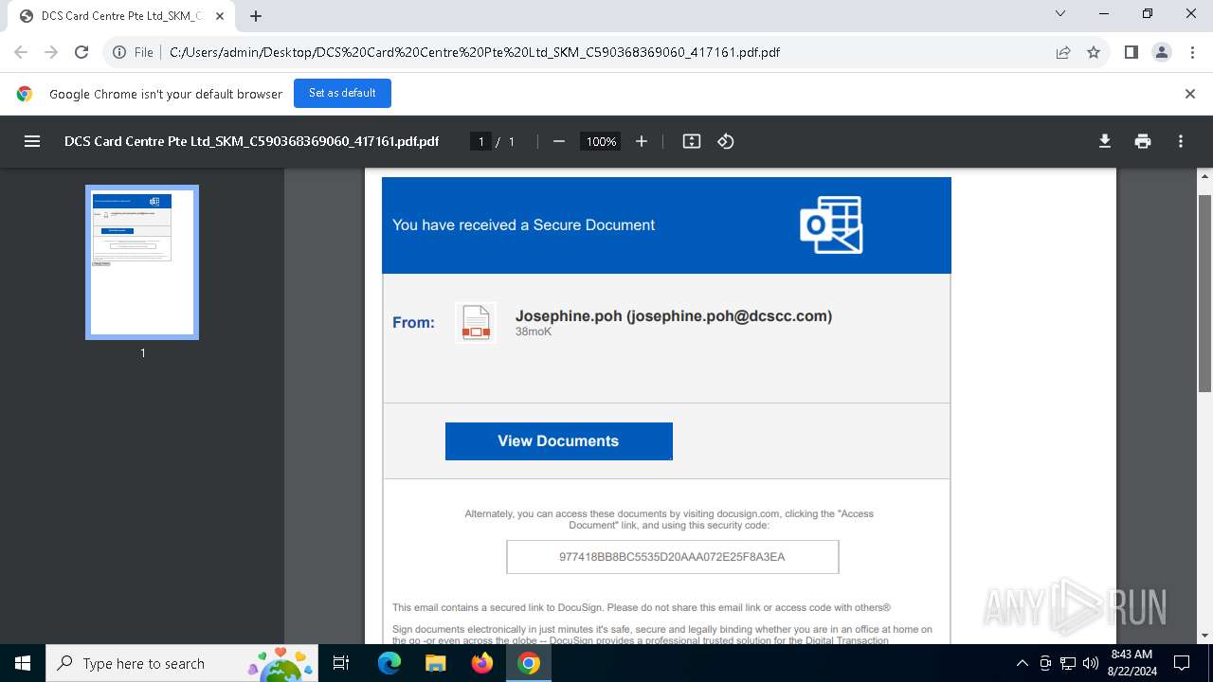Image resolution: width=1213 pixels, height=682 pixels.
Task: Click the security code box
Action: 673,557
